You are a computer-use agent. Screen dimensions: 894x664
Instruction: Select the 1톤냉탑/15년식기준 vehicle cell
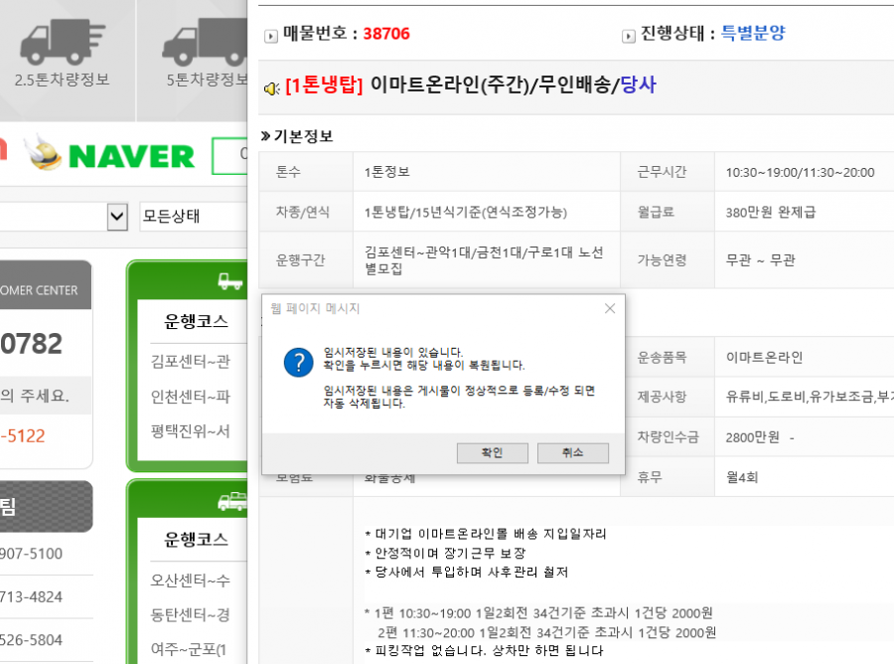pyautogui.click(x=487, y=212)
